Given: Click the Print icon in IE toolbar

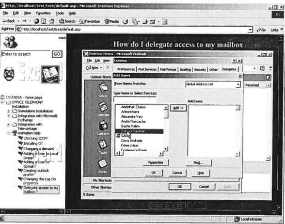Looking at the screenshot, I should 145,22.
